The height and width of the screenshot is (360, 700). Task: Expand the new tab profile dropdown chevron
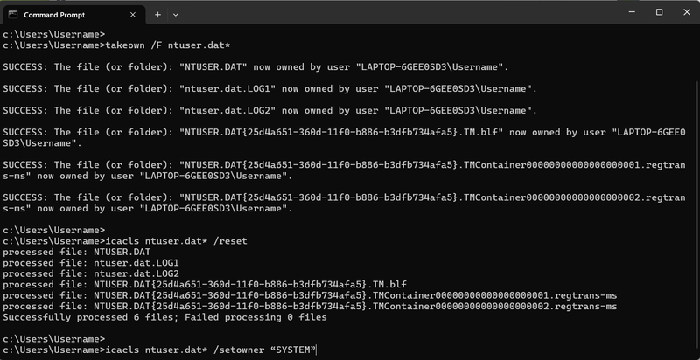point(176,15)
